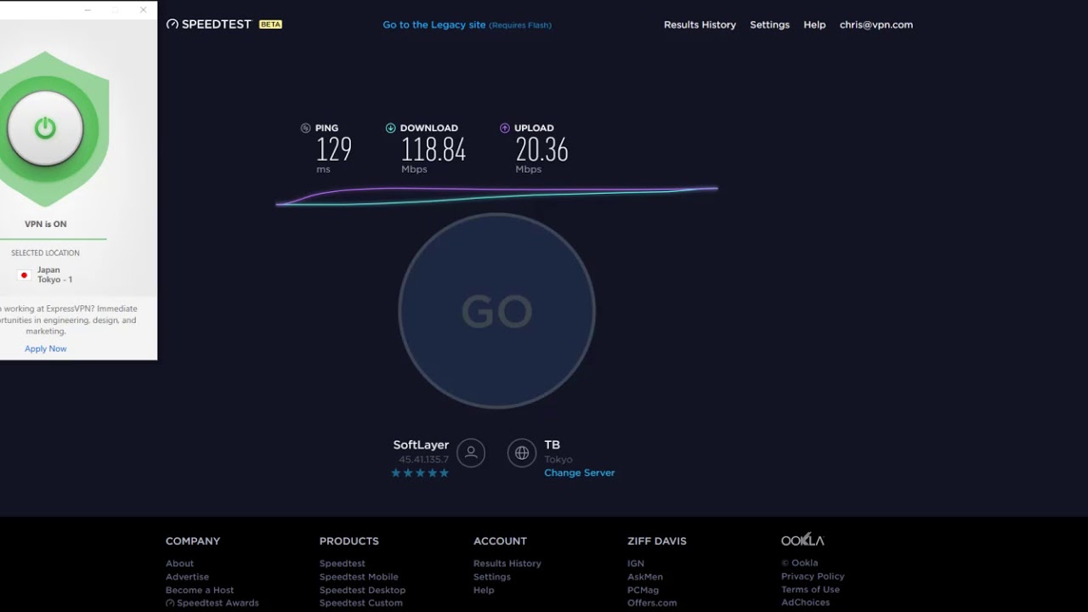
Task: Toggle the ExpressVPN power button
Action: (x=45, y=128)
